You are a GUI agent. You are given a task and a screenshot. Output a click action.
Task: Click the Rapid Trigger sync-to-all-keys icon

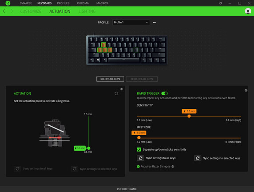point(140,158)
